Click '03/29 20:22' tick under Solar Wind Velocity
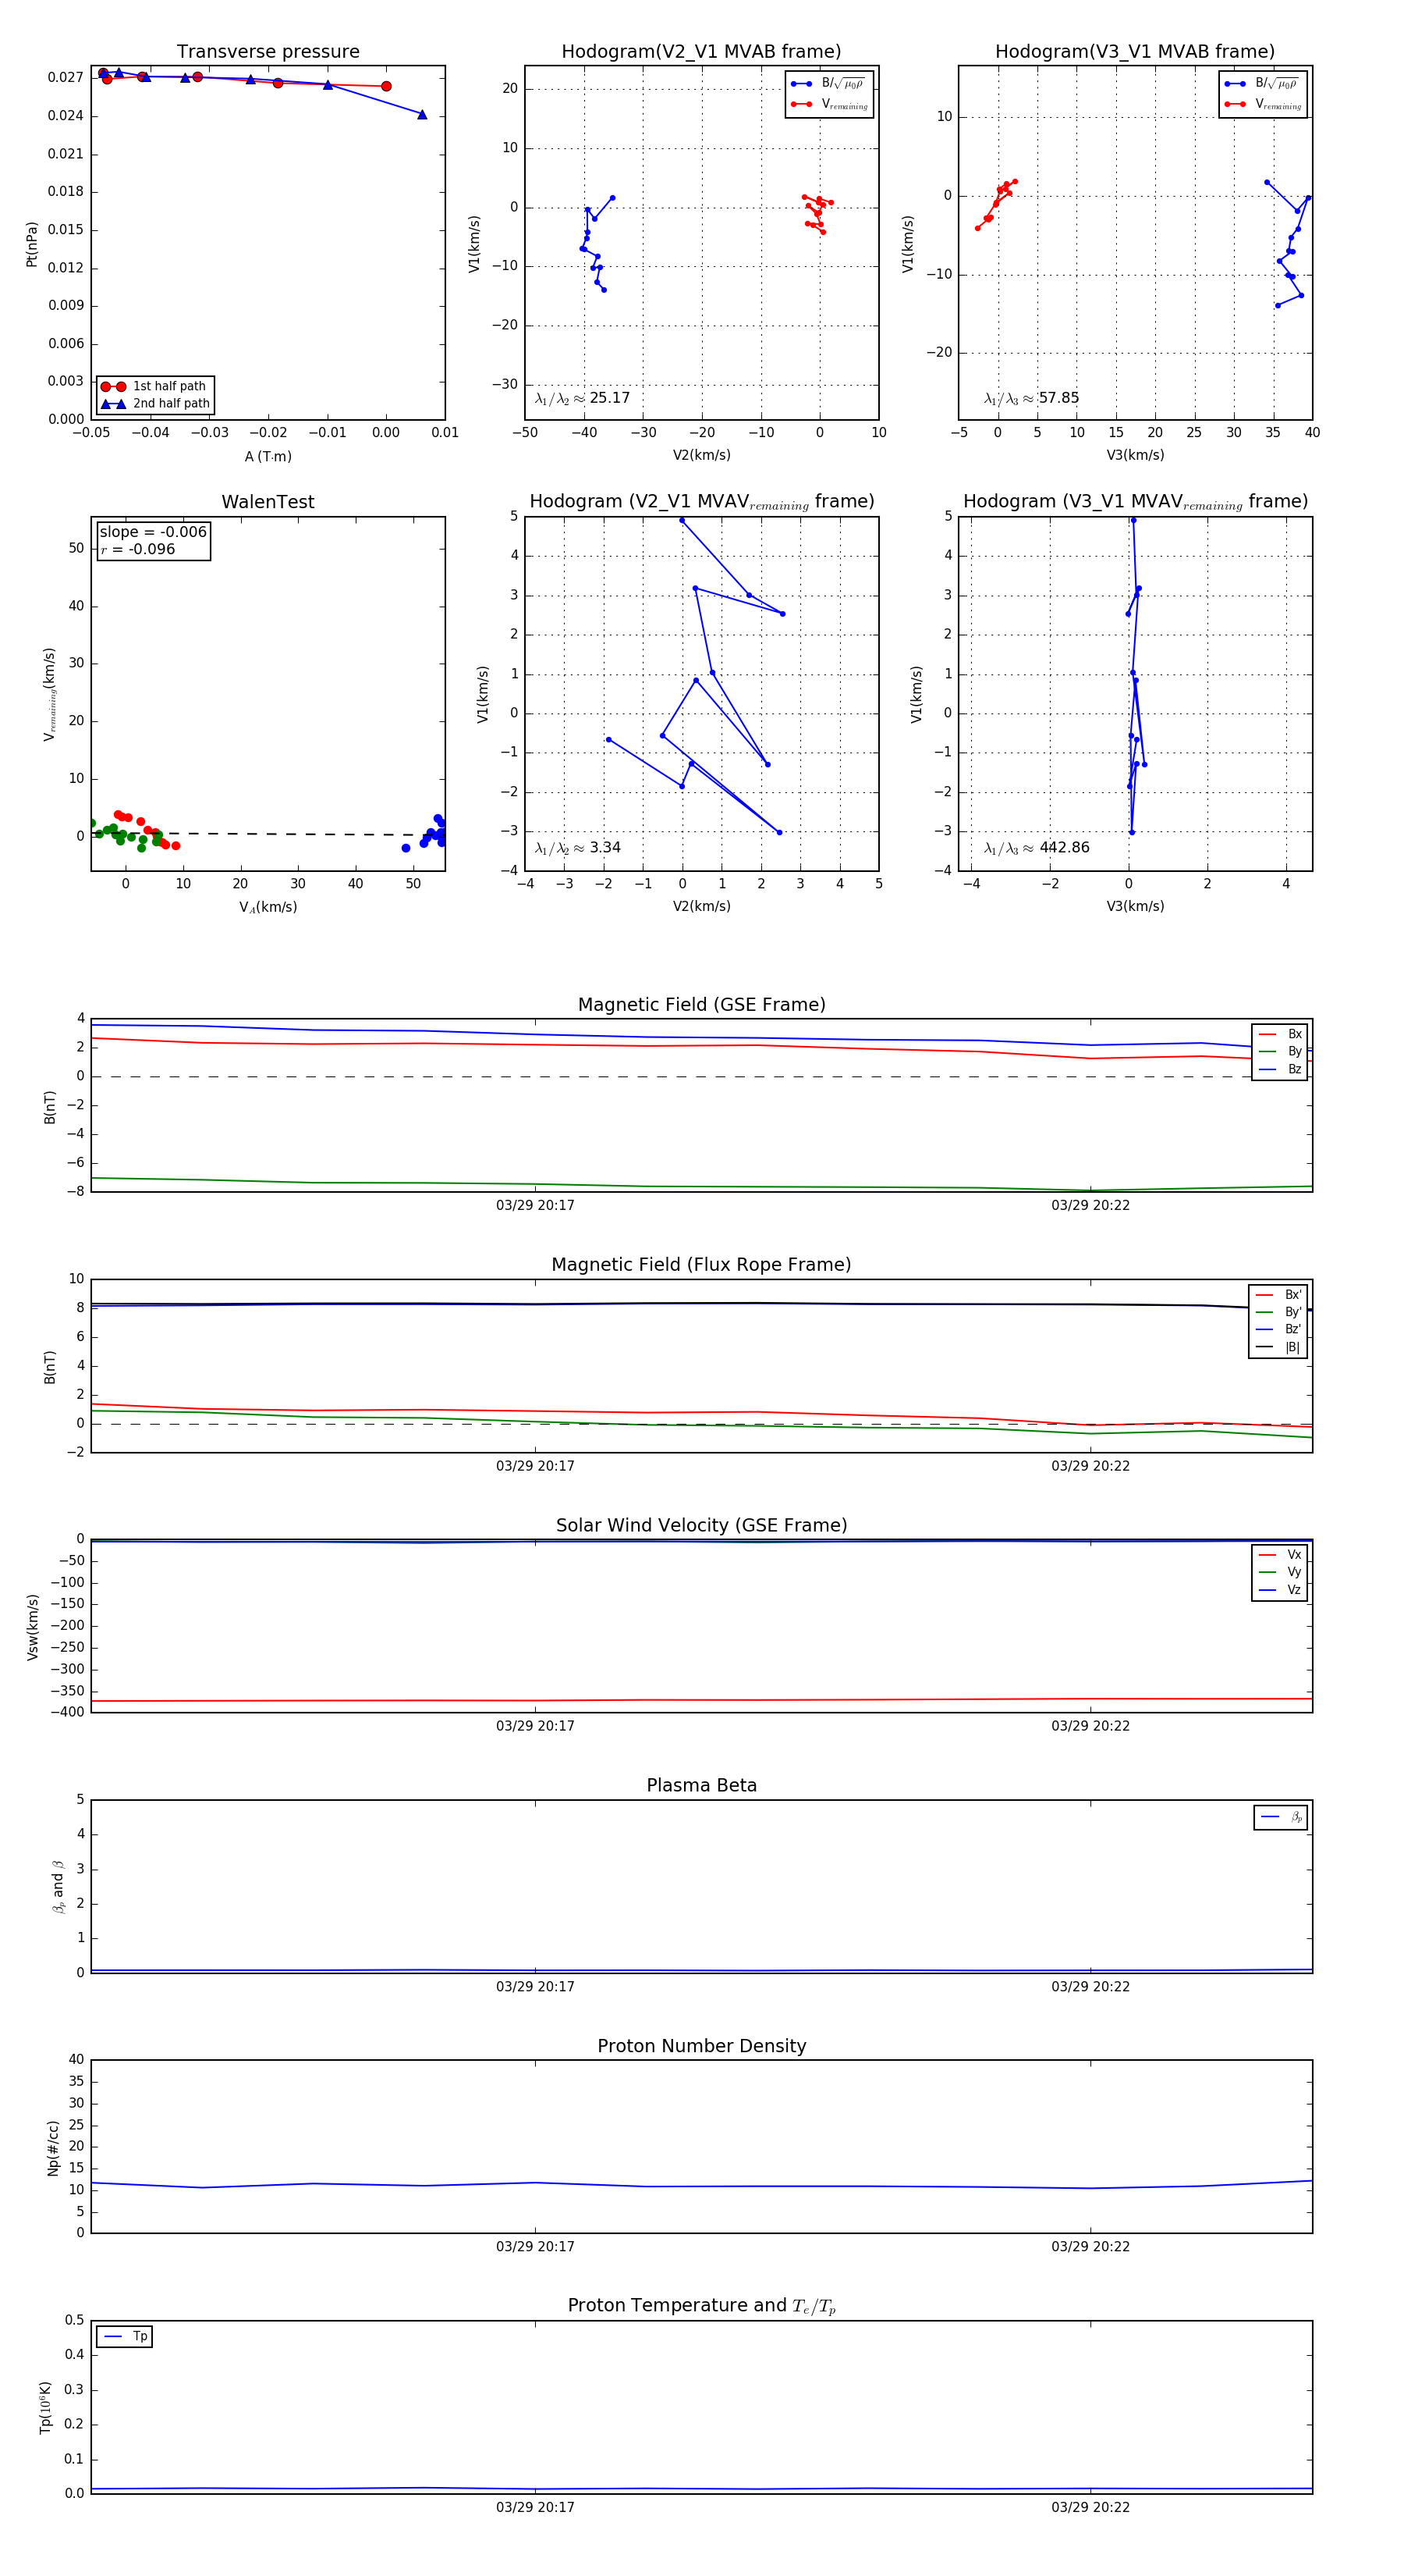This screenshot has width=1404, height=2576. click(1090, 1726)
